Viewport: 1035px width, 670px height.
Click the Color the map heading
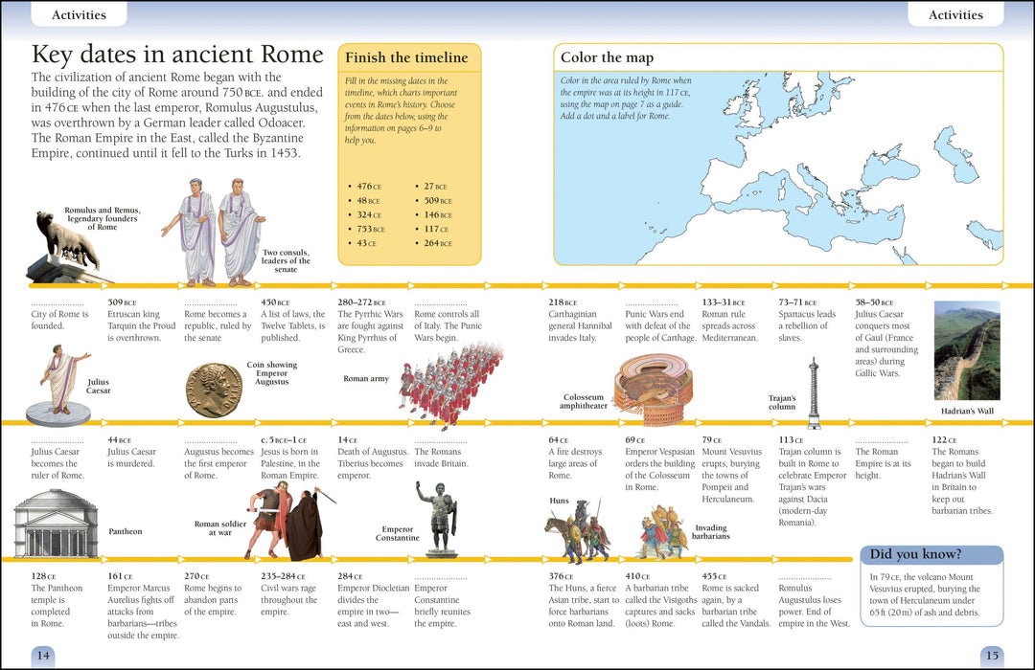click(608, 57)
